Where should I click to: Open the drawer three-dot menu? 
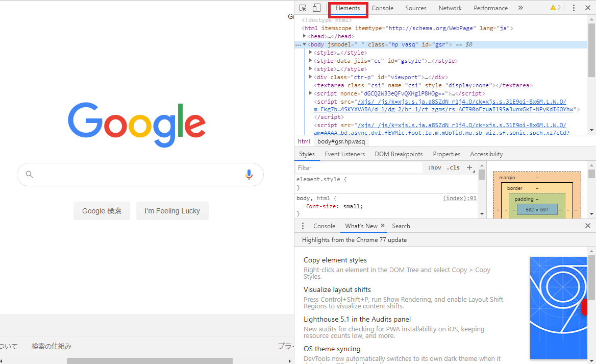pos(303,226)
